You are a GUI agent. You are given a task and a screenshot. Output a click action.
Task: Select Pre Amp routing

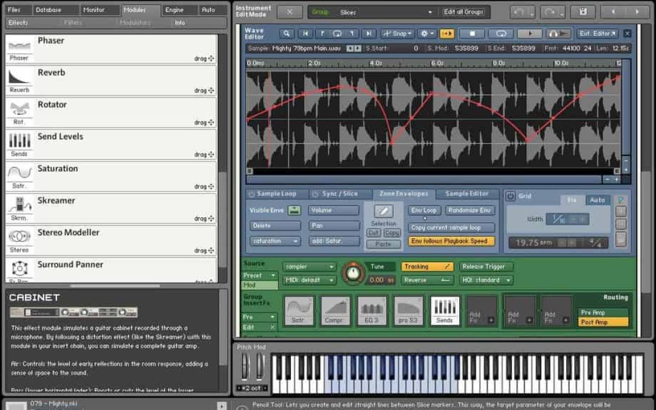click(603, 313)
